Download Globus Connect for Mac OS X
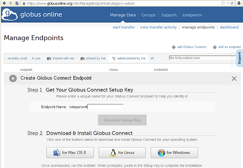The height and width of the screenshot is (168, 243). (70, 153)
